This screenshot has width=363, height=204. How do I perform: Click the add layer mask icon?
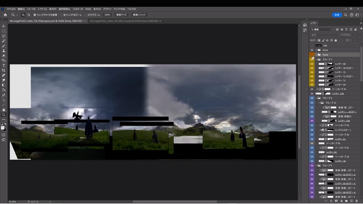tap(336, 201)
